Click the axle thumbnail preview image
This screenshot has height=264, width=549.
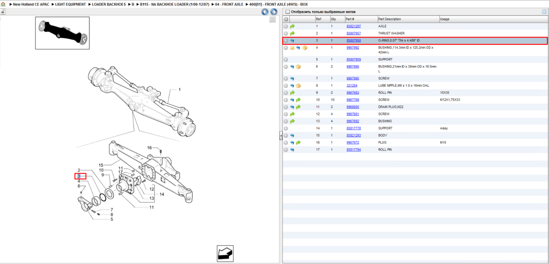click(x=63, y=33)
